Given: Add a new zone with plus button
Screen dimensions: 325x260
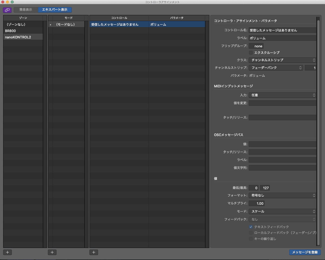Looking at the screenshot, I should coord(8,252).
